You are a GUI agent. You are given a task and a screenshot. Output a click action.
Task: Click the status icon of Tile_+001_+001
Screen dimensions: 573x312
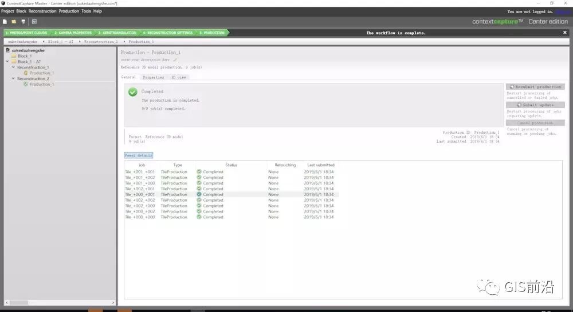[x=199, y=171]
